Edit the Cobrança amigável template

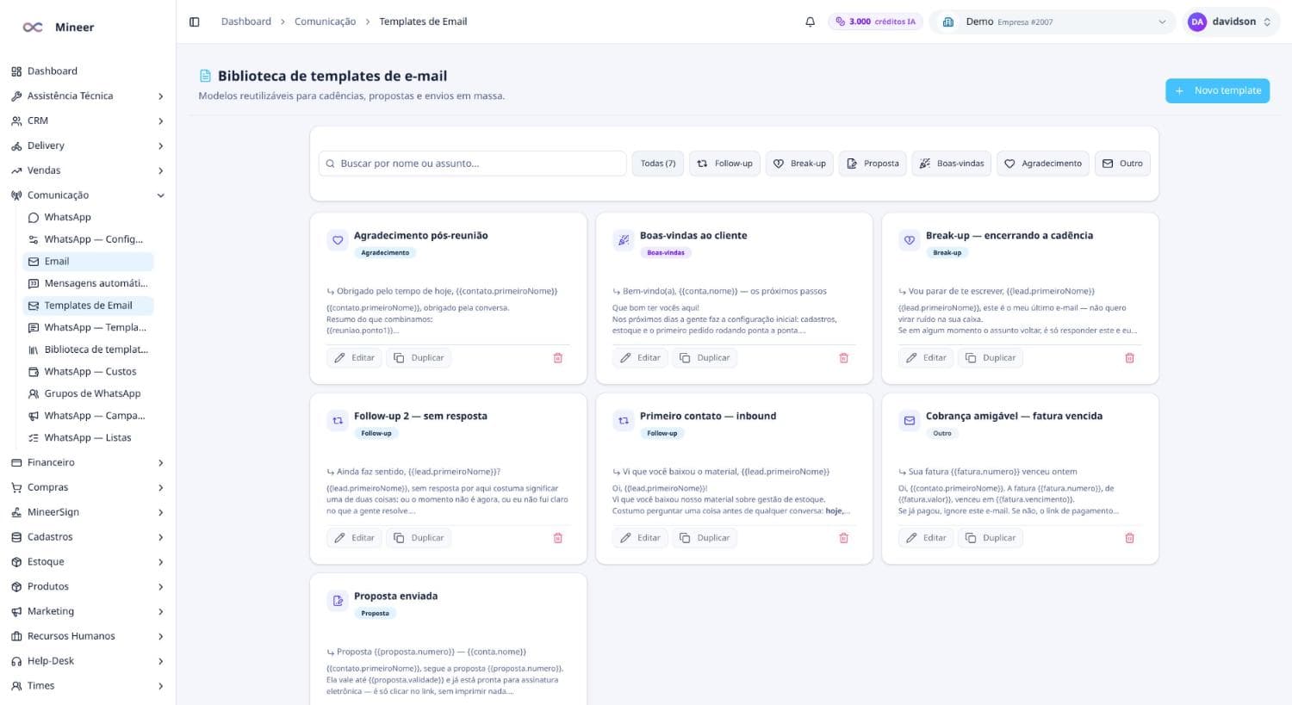point(926,538)
